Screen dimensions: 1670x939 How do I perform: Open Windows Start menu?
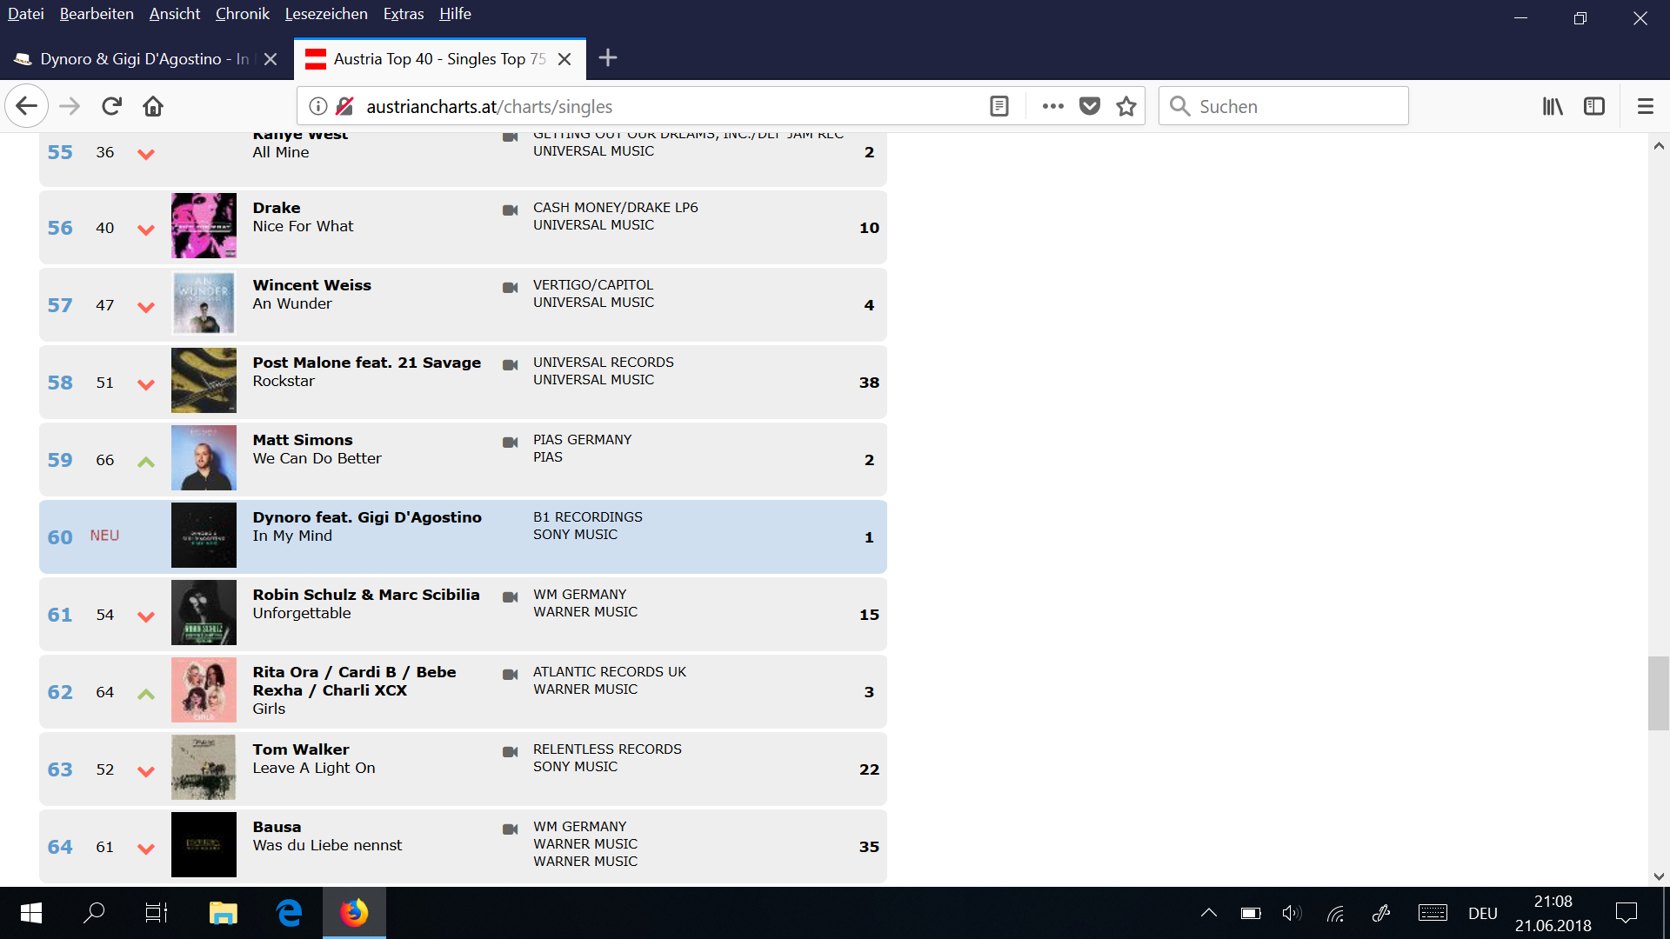coord(31,913)
